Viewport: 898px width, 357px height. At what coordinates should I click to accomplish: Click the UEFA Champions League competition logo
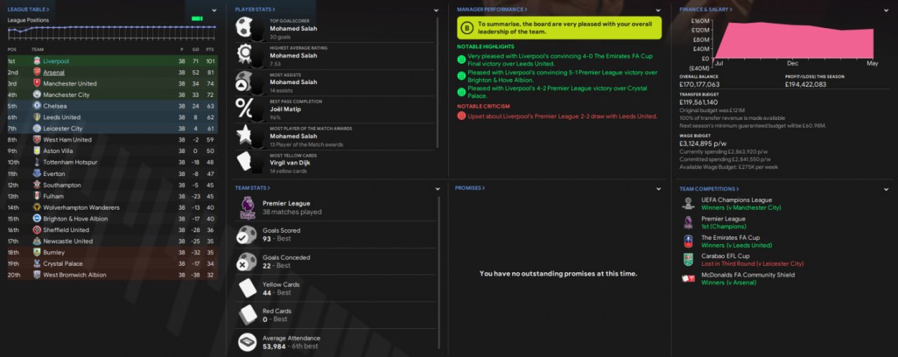click(x=688, y=203)
